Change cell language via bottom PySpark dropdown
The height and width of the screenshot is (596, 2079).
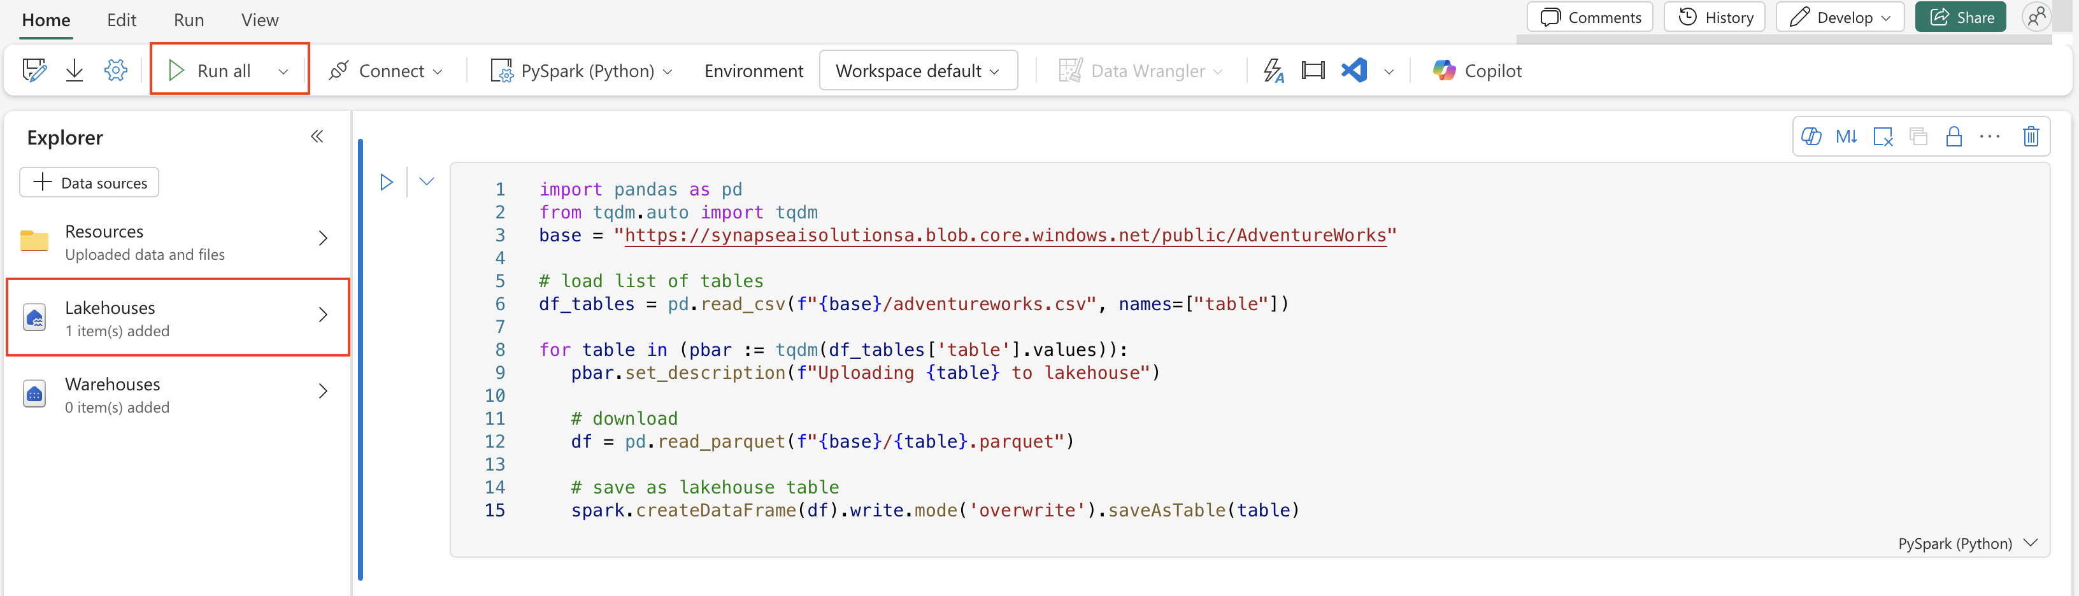1968,543
